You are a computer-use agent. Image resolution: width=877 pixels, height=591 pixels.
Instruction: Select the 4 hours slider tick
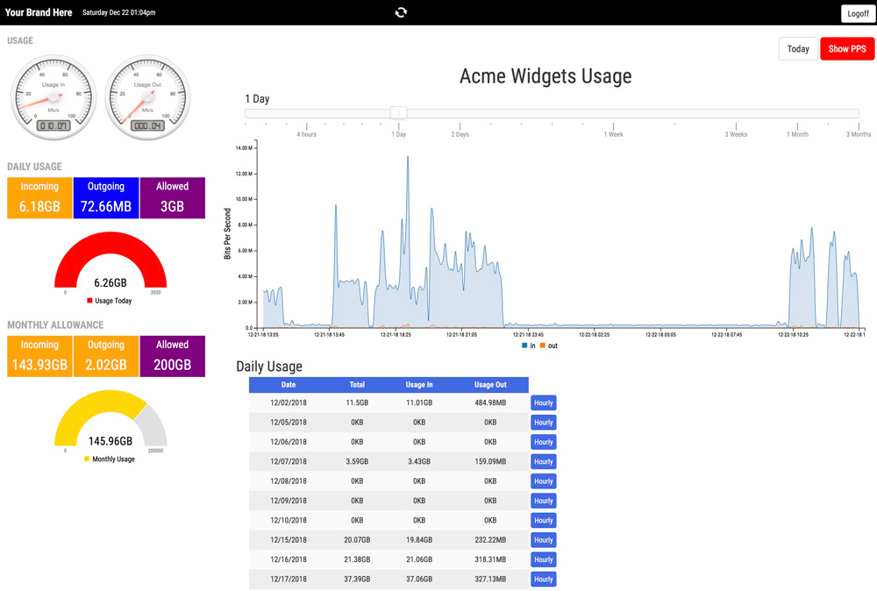tap(306, 131)
